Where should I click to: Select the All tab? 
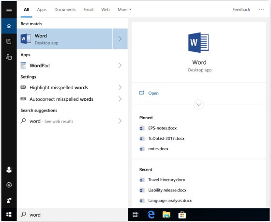pos(27,10)
